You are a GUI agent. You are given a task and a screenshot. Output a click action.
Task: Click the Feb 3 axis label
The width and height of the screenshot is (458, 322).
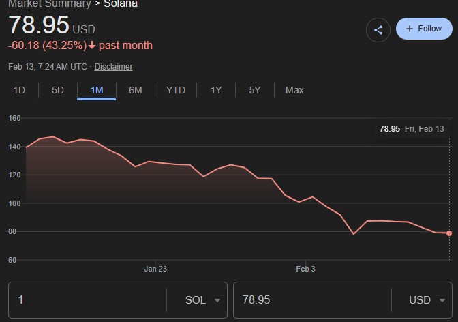pos(305,269)
